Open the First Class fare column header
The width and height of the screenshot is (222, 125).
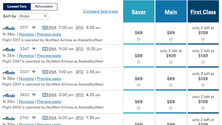click(x=203, y=12)
